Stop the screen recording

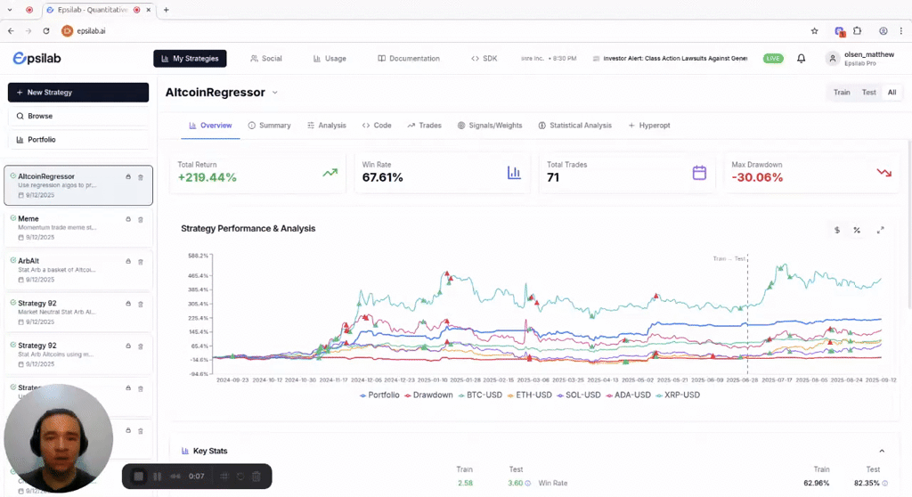[x=139, y=477]
